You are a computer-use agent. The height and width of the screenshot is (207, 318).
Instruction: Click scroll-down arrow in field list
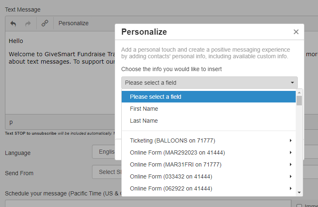[299, 192]
